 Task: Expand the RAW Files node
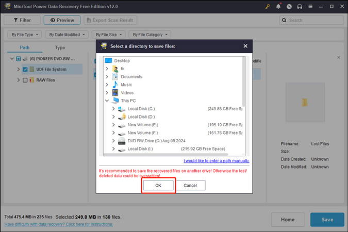19,80
